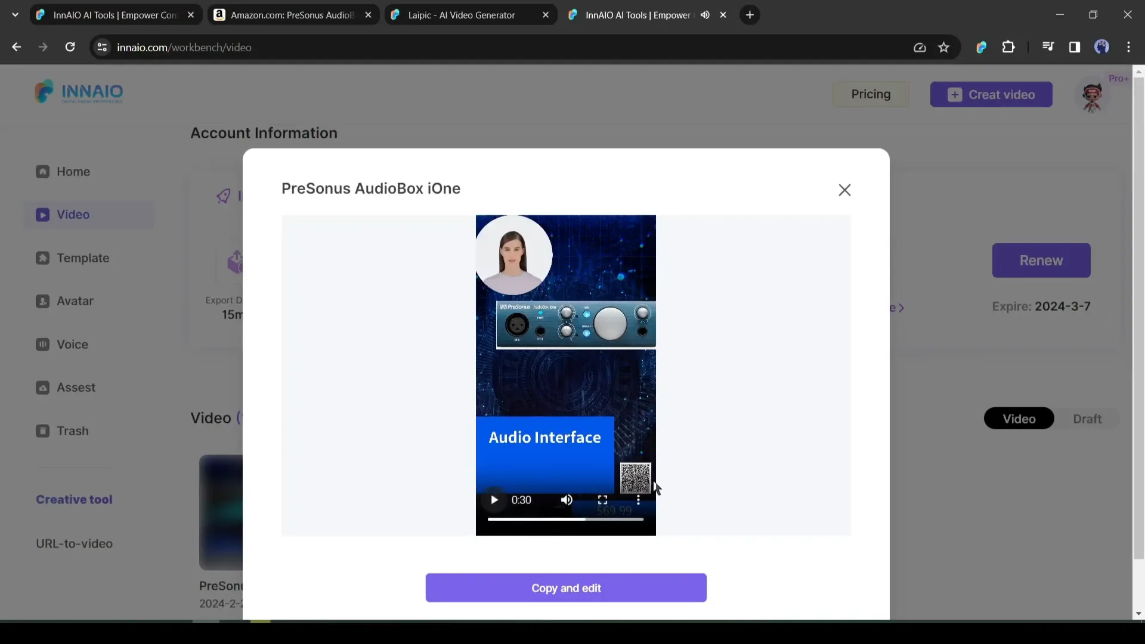Click the Renew subscription button

point(1041,261)
